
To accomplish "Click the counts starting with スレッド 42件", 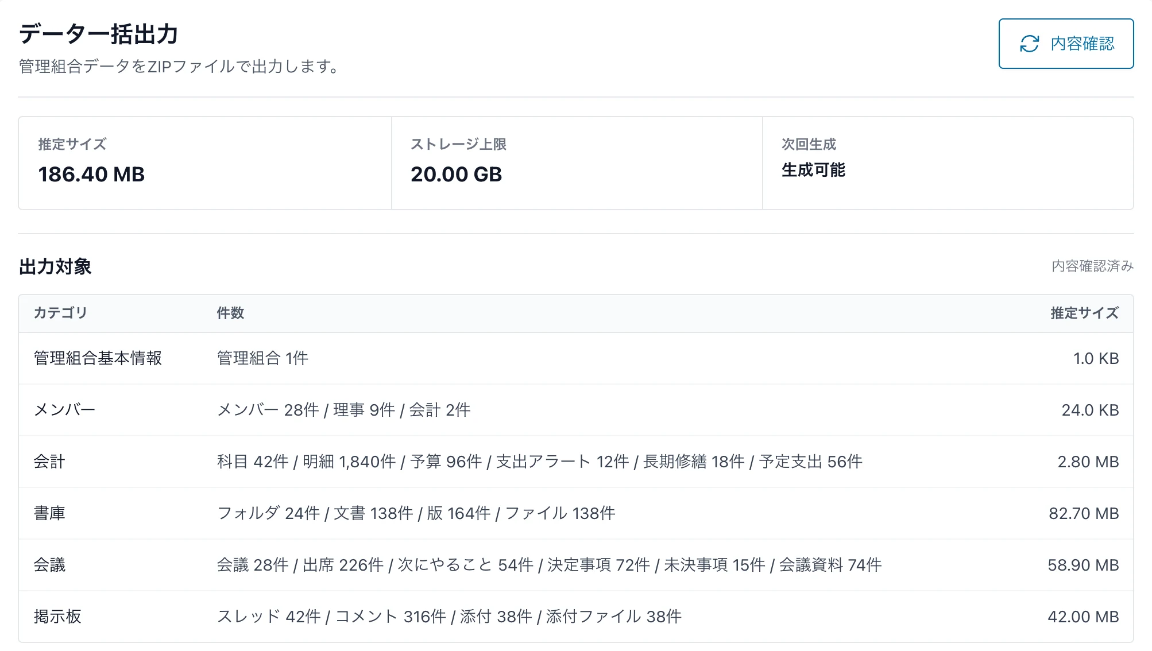I will (x=449, y=617).
